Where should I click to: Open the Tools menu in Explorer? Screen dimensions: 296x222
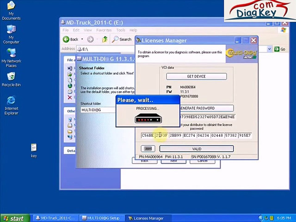coord(121,30)
